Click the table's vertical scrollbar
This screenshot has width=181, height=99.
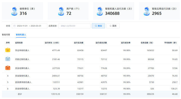179,65
